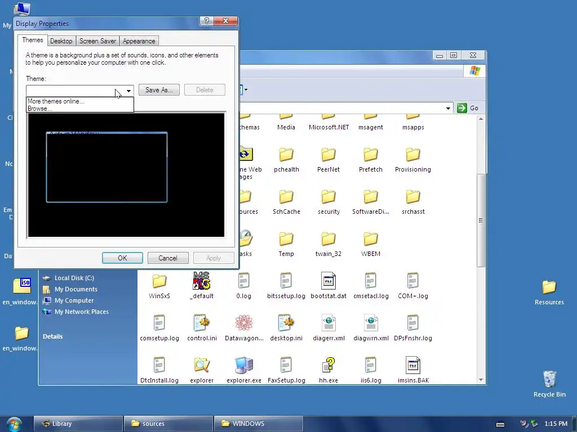Open the msapps folder

point(413,123)
